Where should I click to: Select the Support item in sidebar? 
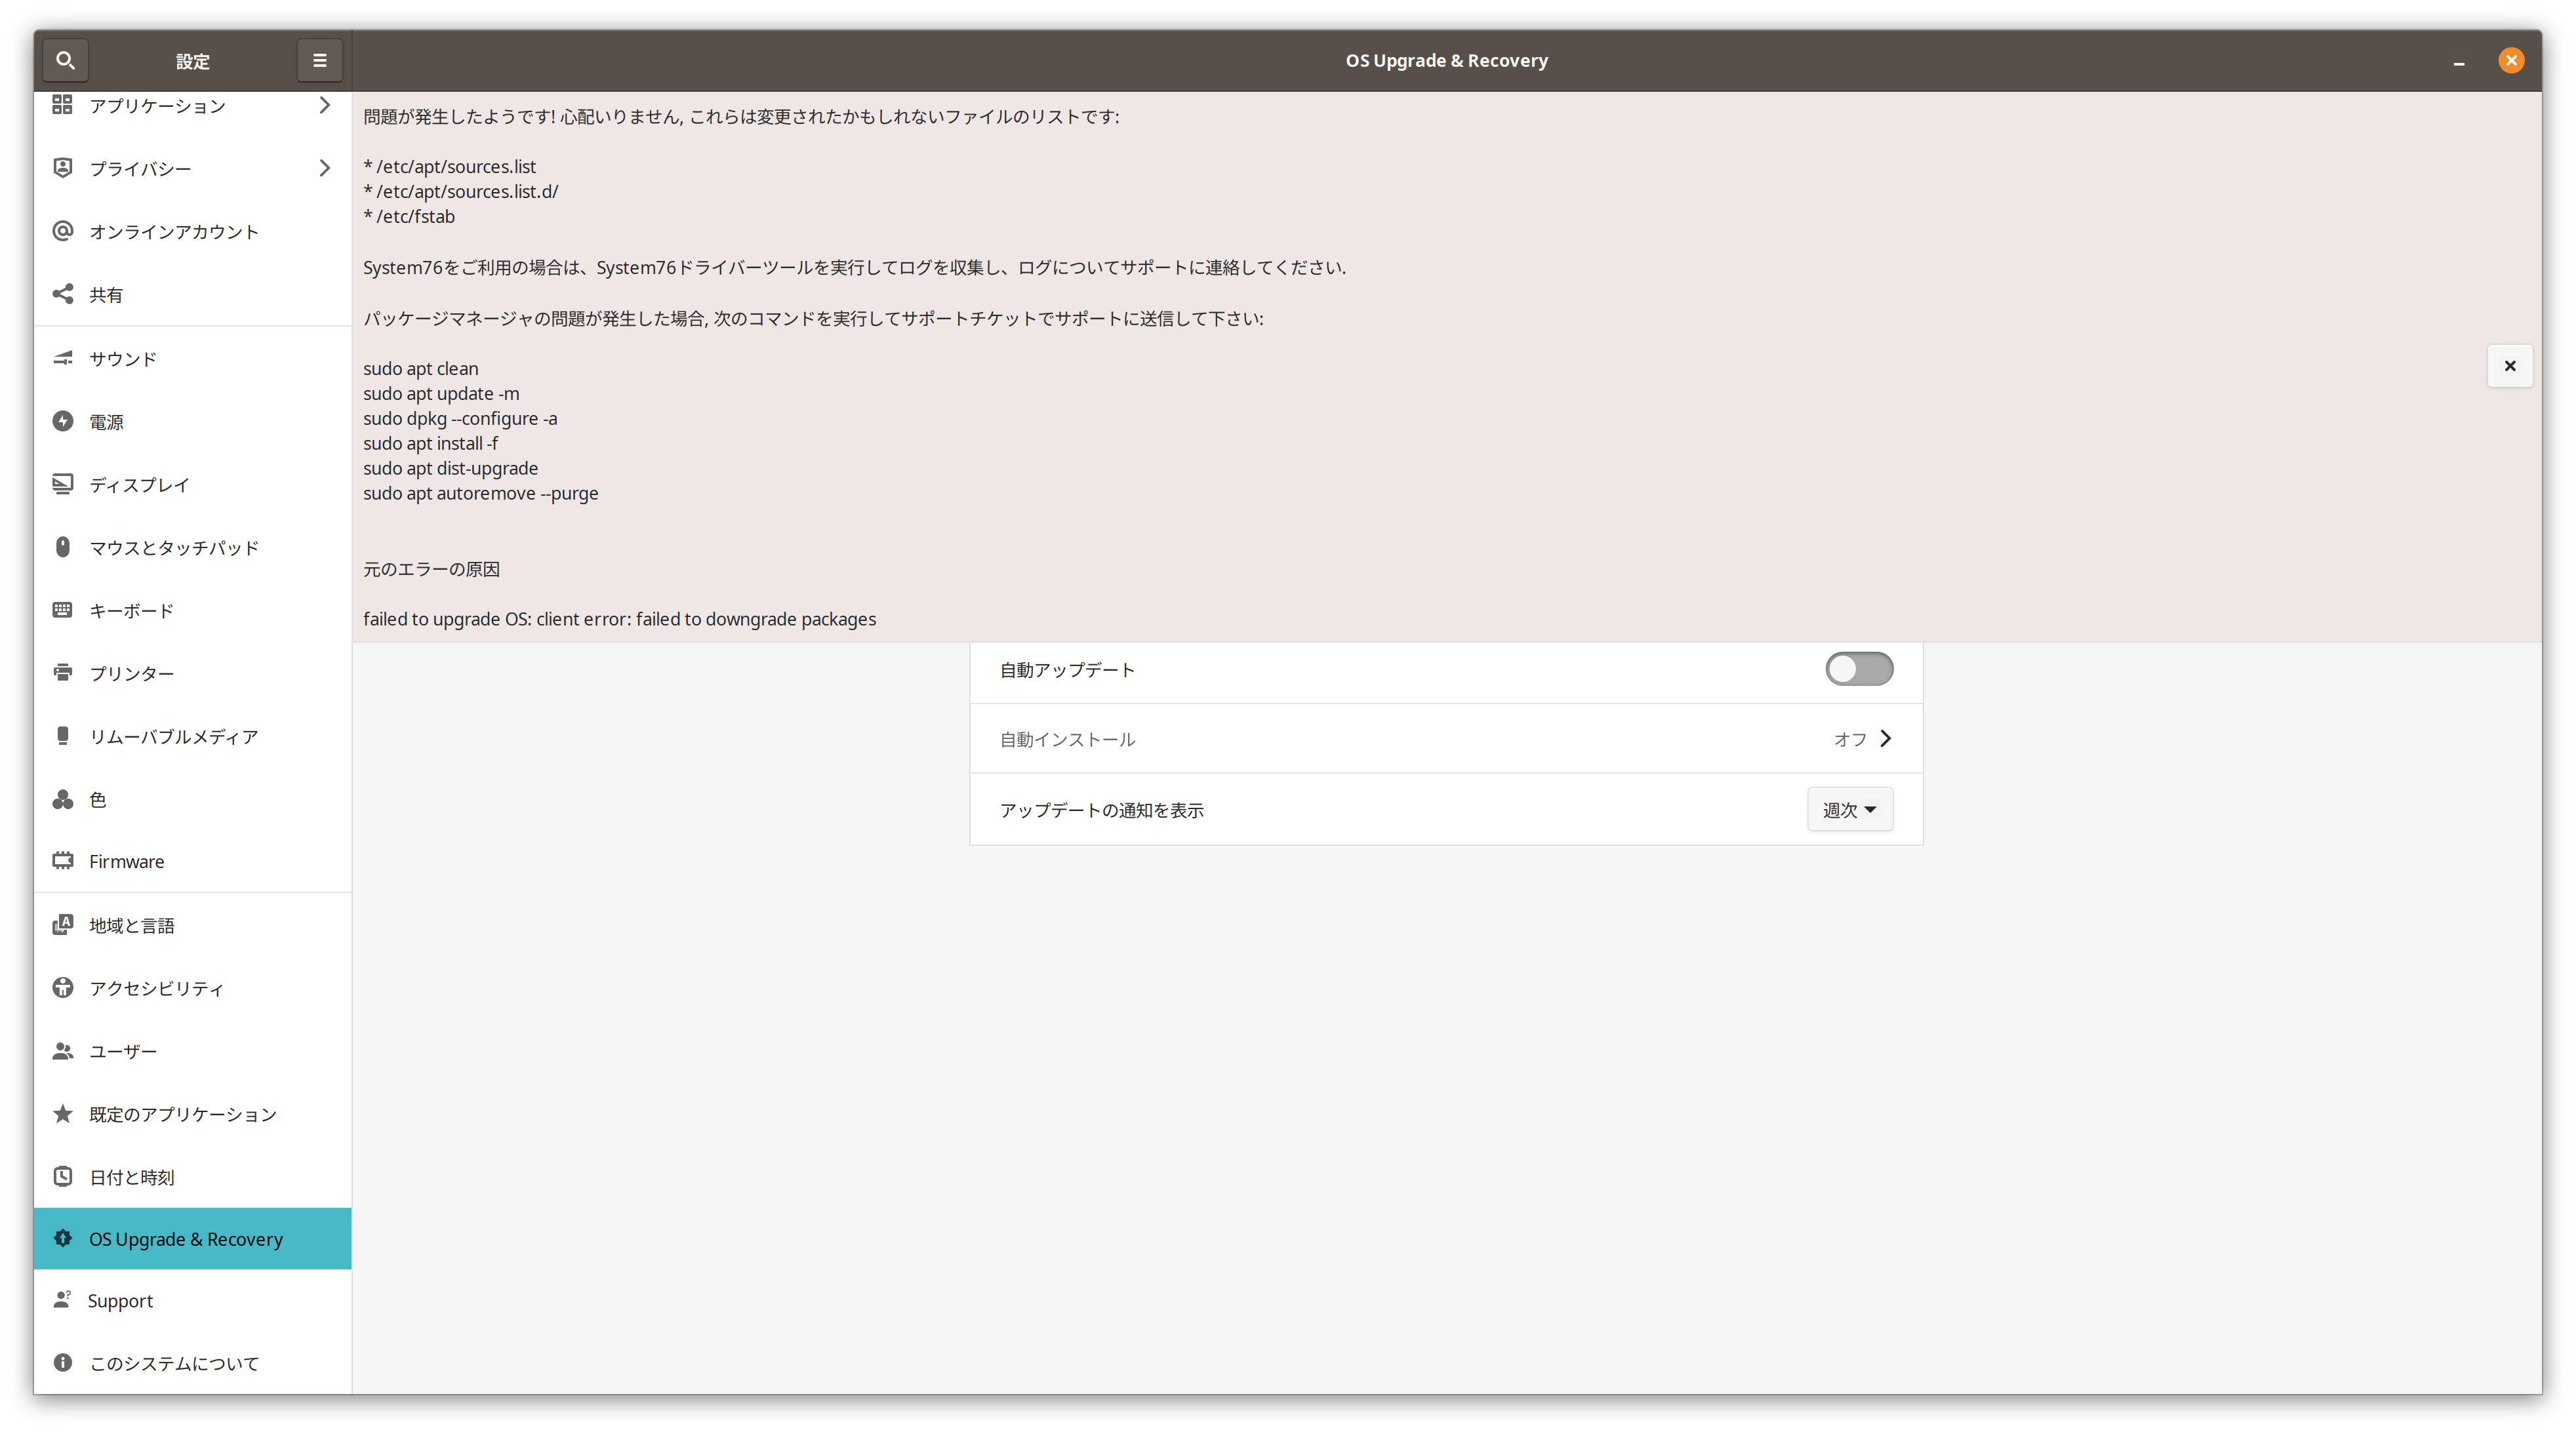(x=120, y=1301)
